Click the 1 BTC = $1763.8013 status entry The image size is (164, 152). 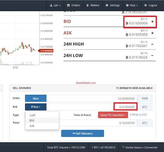coord(104,147)
